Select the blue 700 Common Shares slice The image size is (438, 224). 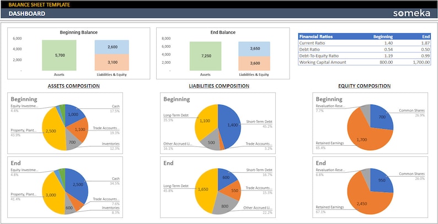pyautogui.click(x=382, y=117)
